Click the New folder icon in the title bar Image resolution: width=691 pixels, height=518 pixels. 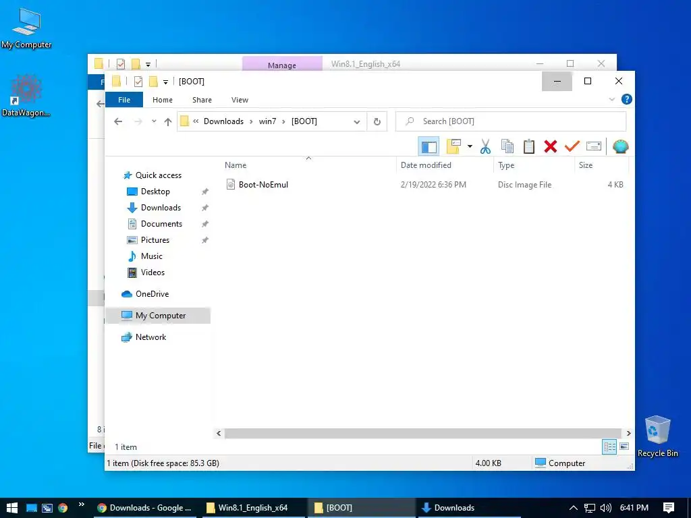[153, 82]
